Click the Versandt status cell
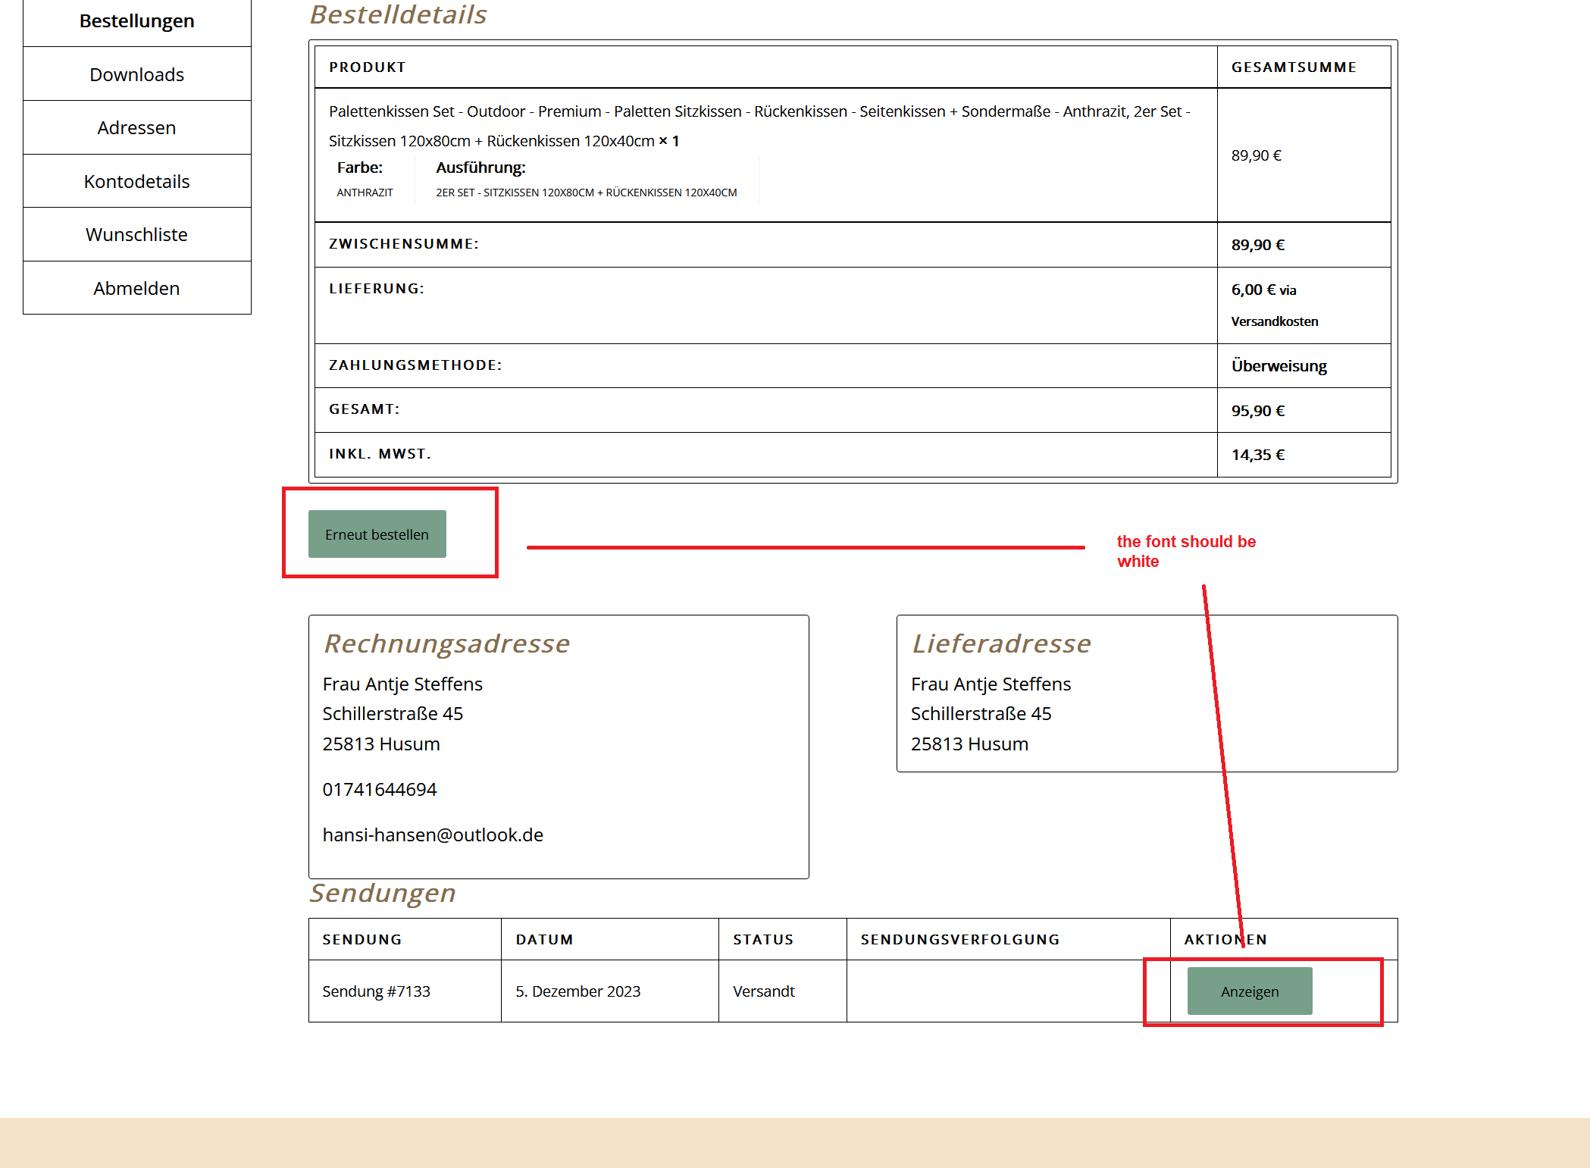The image size is (1590, 1168). (764, 991)
